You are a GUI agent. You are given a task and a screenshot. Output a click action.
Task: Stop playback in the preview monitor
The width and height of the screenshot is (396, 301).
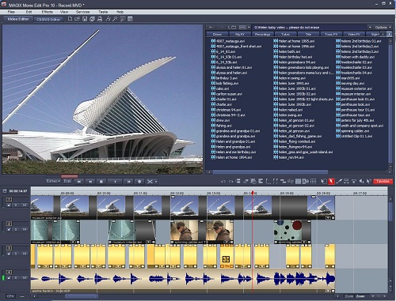pyautogui.click(x=101, y=182)
